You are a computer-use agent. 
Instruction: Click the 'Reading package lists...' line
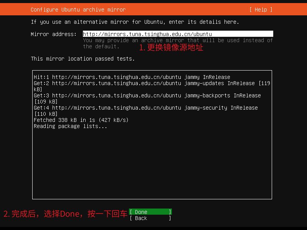[x=70, y=126]
